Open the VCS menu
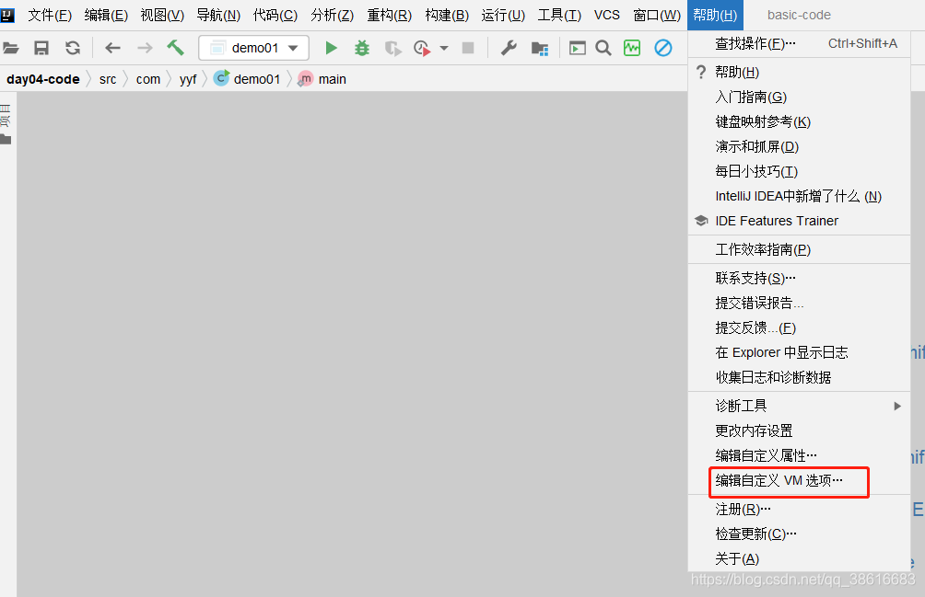This screenshot has height=597, width=925. coord(606,15)
